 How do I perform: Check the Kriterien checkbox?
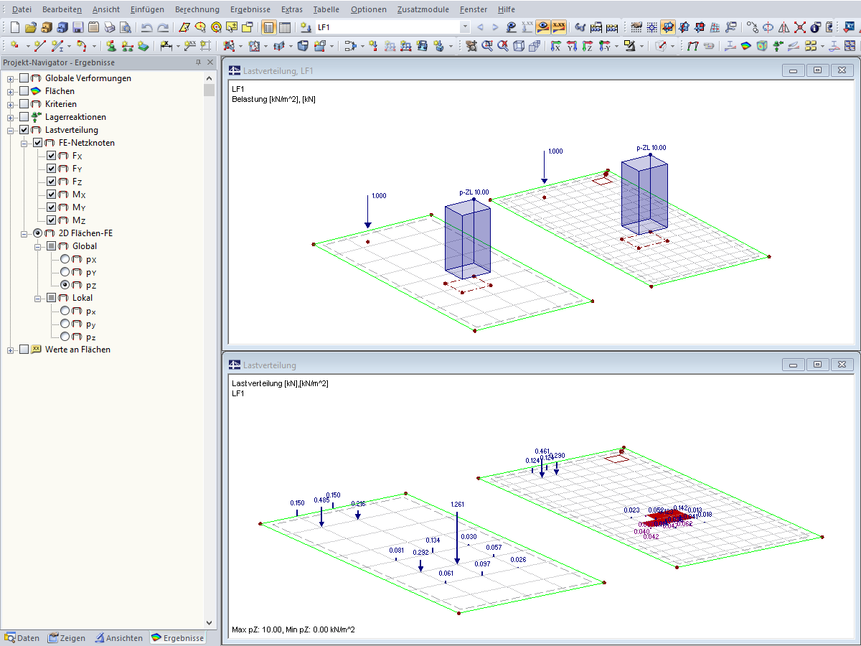coord(24,104)
